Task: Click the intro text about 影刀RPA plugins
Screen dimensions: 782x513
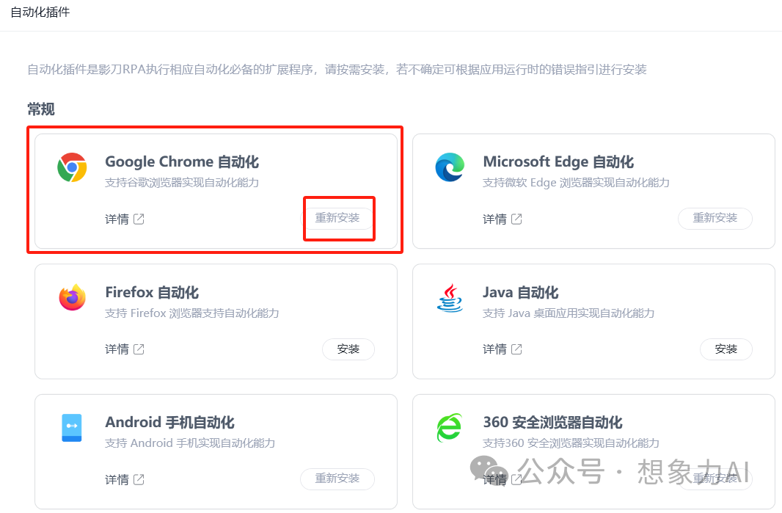Action: point(337,70)
